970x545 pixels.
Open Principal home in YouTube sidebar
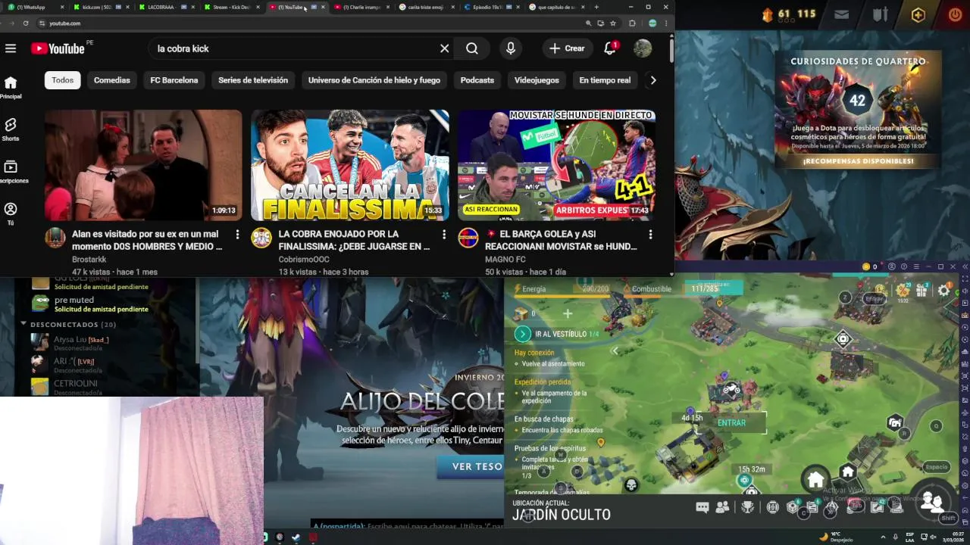coord(11,87)
